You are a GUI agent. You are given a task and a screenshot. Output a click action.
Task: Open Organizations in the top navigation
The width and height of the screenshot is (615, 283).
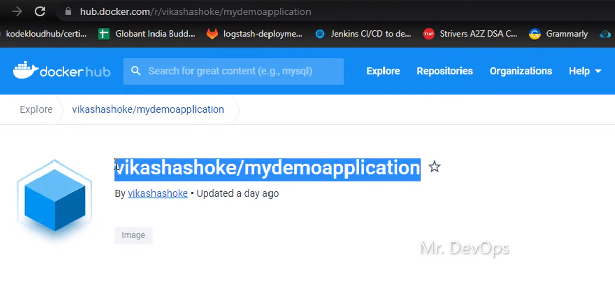click(521, 71)
